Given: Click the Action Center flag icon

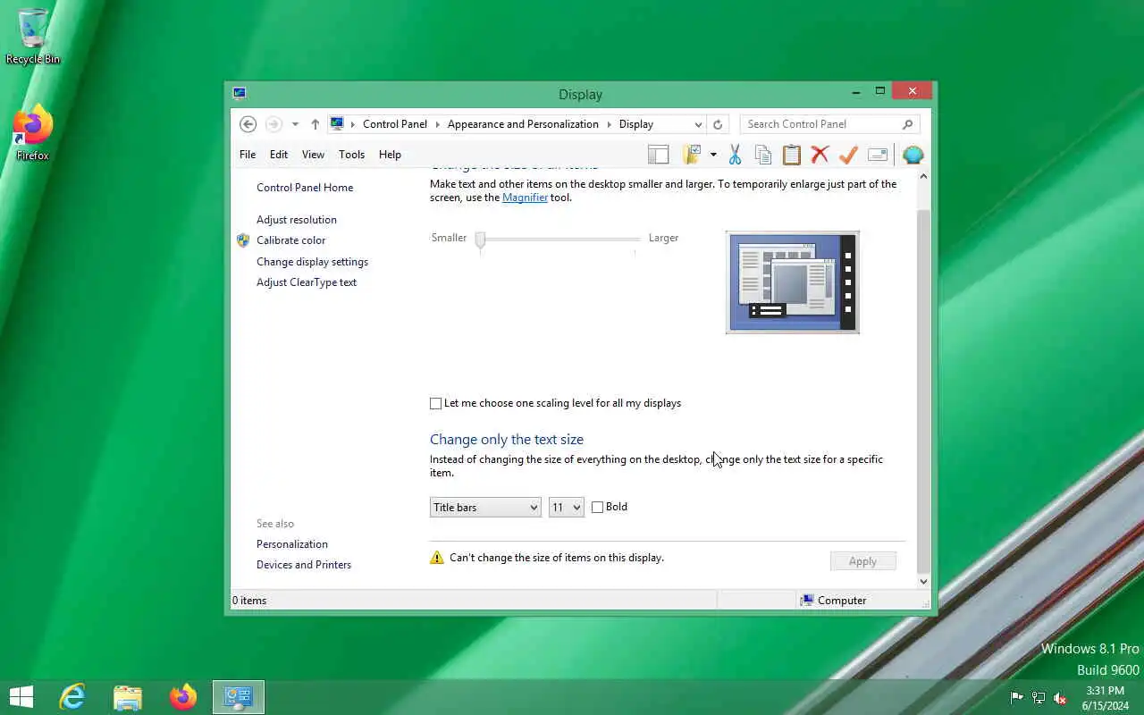Looking at the screenshot, I should [x=1017, y=698].
